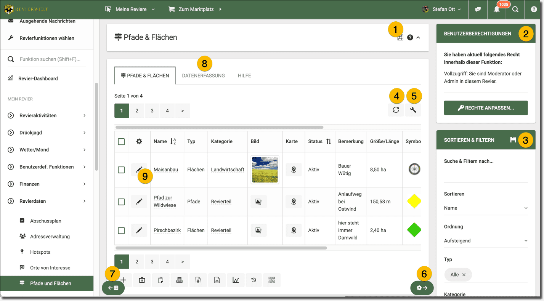Select the Pfad zur Wildwiese row checkbox
The image size is (544, 301).
pos(121,202)
